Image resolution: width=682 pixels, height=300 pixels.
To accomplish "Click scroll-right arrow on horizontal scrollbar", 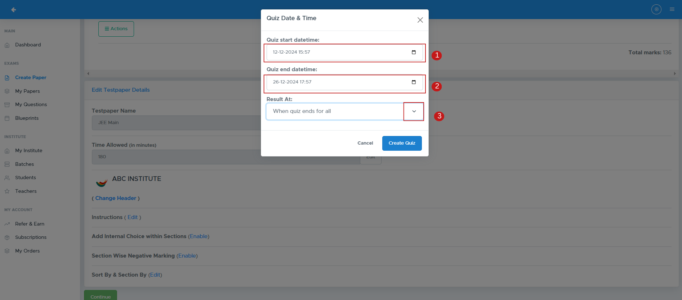I will [x=674, y=74].
